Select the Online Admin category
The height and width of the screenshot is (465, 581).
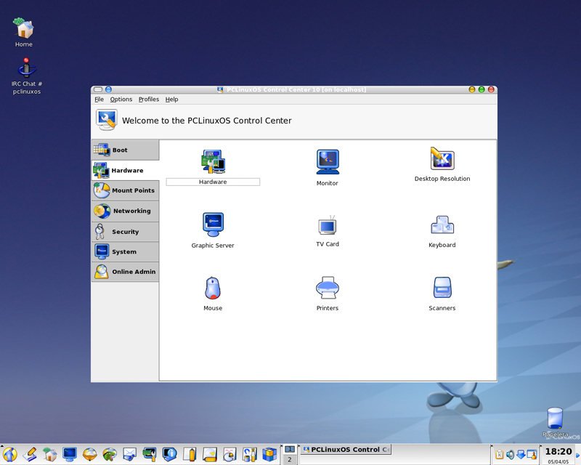125,272
